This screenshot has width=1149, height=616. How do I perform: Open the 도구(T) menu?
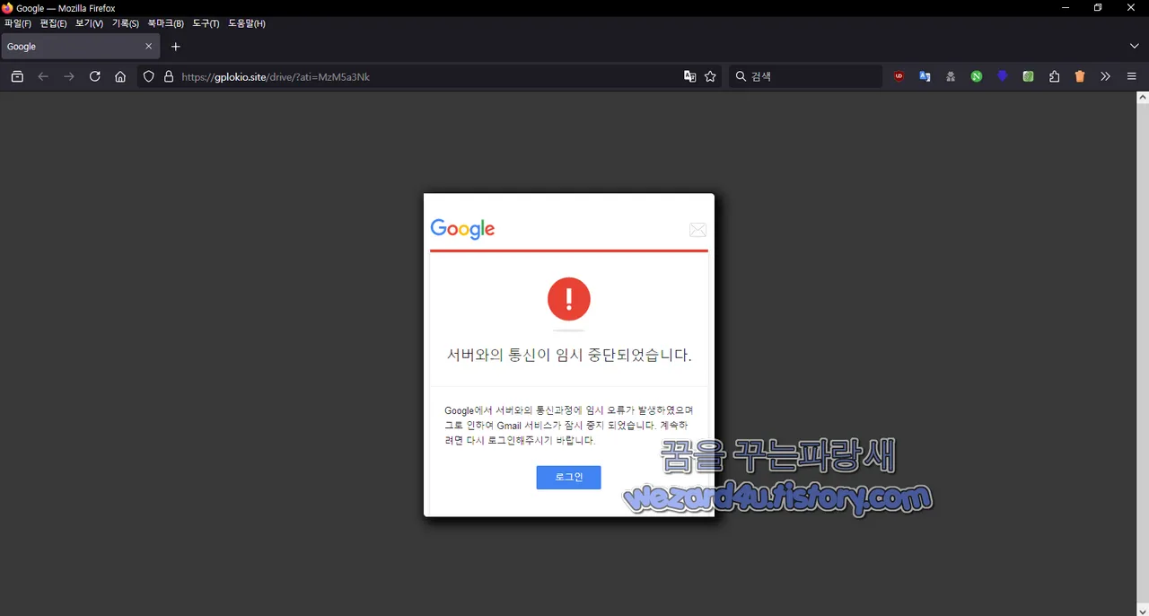206,23
